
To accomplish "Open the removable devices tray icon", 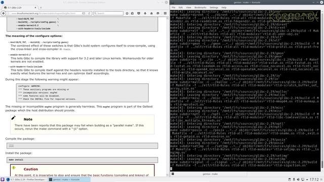I will tap(294, 179).
